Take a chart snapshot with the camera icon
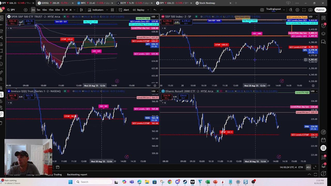 [x=310, y=10]
